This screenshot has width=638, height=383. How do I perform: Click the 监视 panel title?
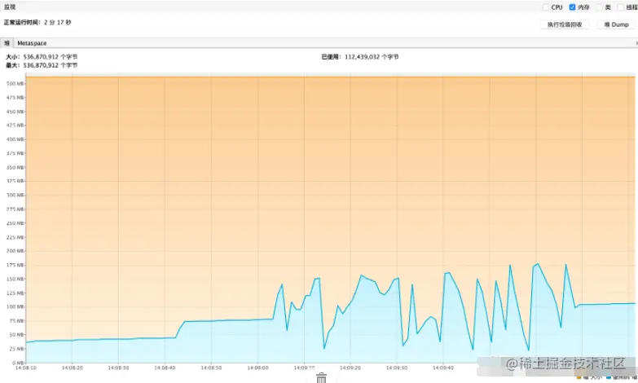pyautogui.click(x=10, y=7)
